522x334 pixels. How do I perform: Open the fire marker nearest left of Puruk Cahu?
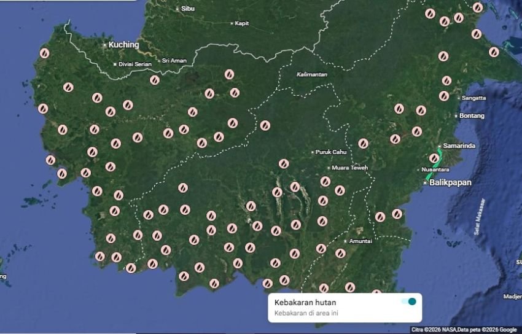284,164
